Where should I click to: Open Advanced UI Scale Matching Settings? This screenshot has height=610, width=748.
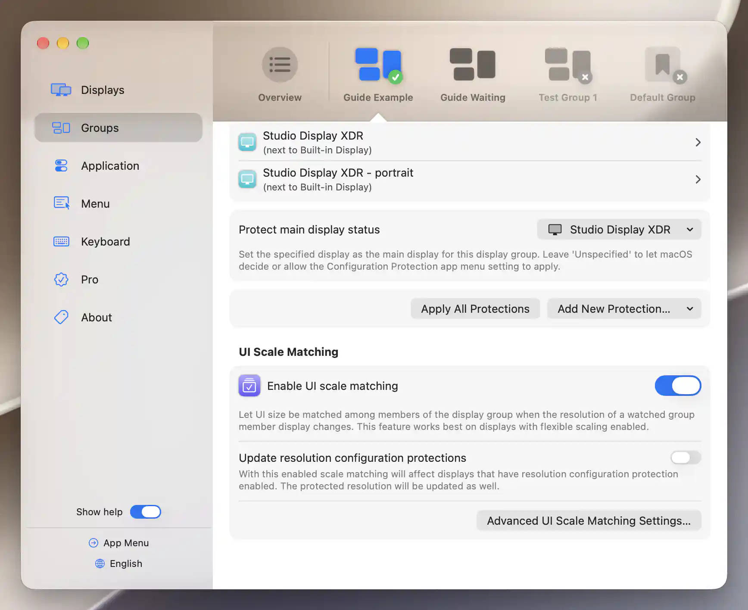pyautogui.click(x=589, y=521)
